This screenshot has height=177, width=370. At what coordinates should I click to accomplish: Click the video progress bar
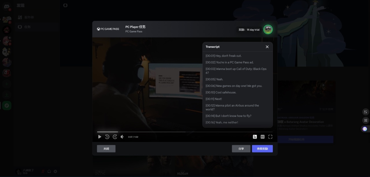coord(185,132)
